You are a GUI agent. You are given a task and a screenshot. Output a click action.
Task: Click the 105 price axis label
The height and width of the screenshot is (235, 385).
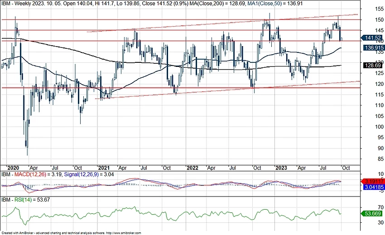[x=379, y=116]
